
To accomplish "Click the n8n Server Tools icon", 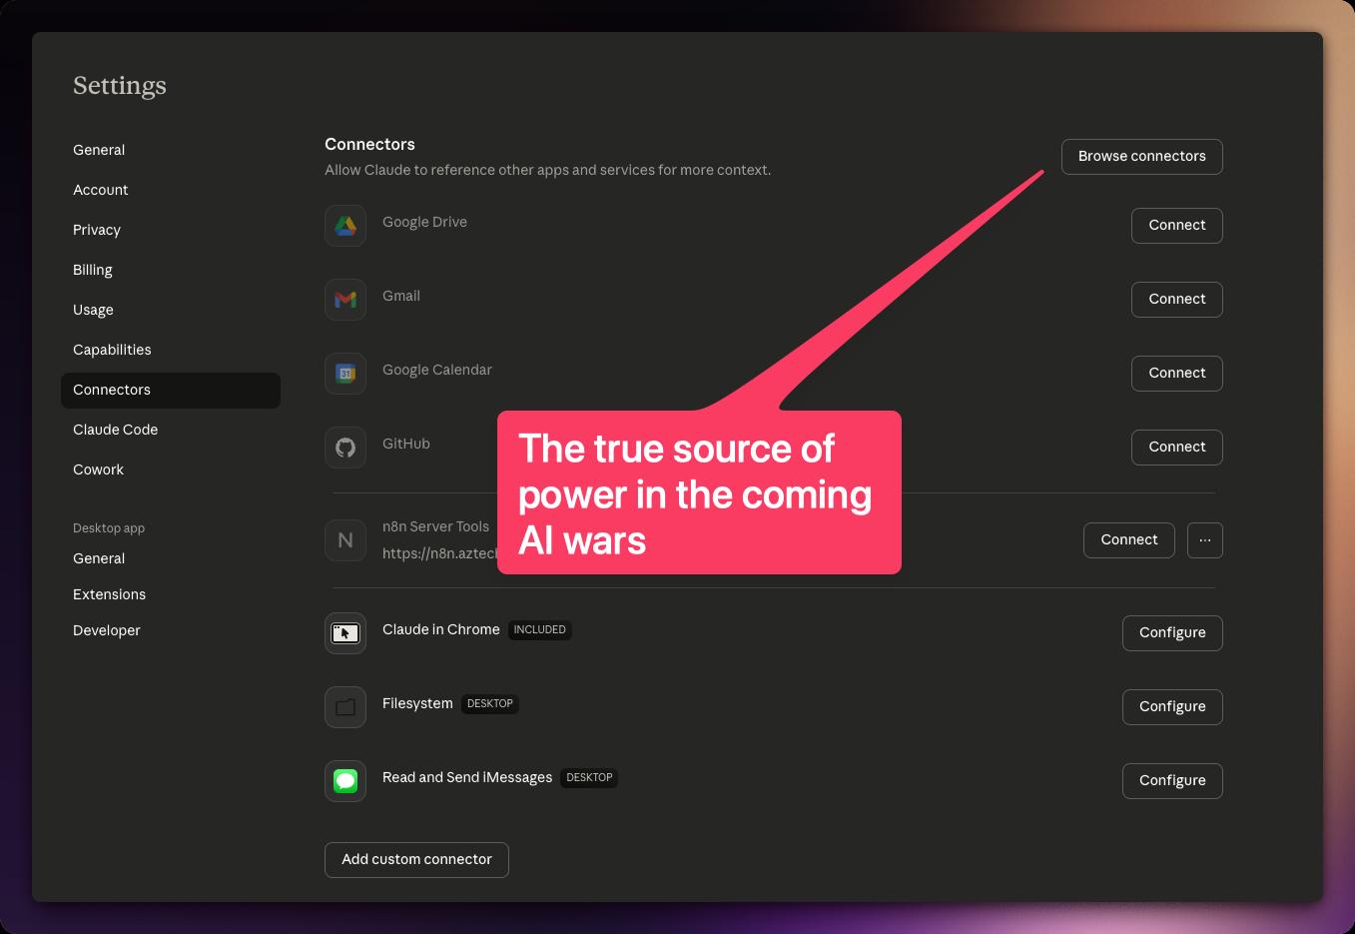I will [x=345, y=540].
